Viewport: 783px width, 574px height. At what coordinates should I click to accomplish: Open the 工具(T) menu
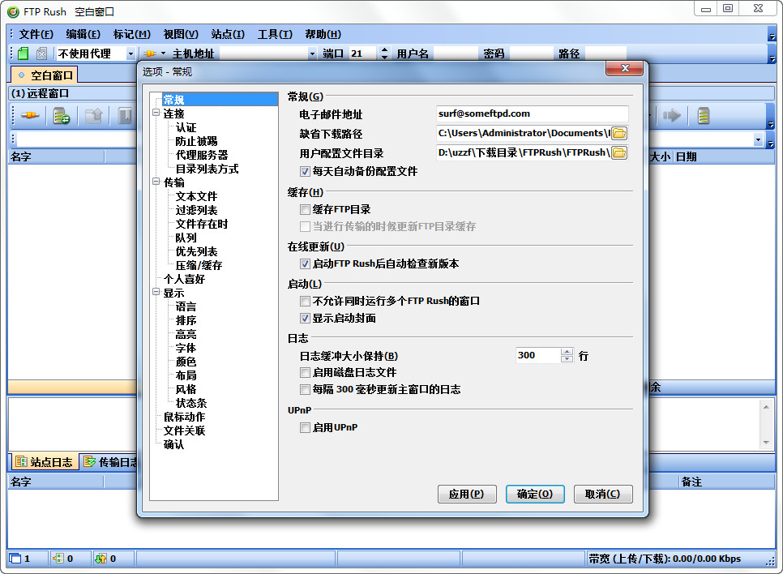click(x=275, y=34)
